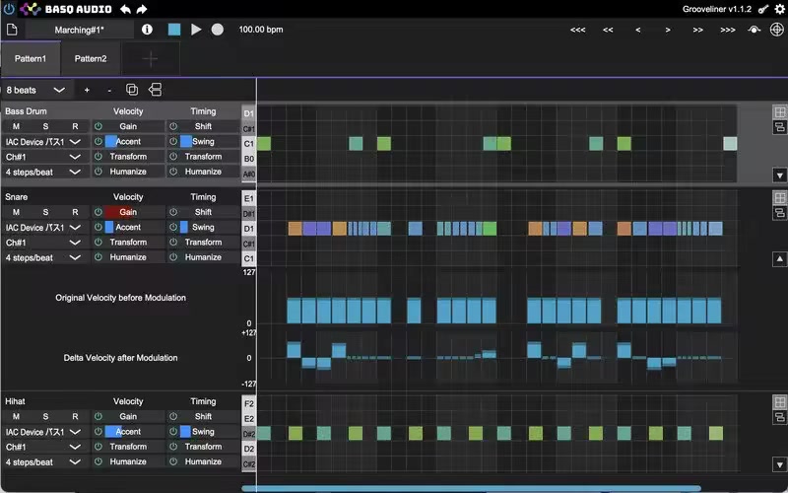
Task: Click the redo arrow icon
Action: pos(142,9)
